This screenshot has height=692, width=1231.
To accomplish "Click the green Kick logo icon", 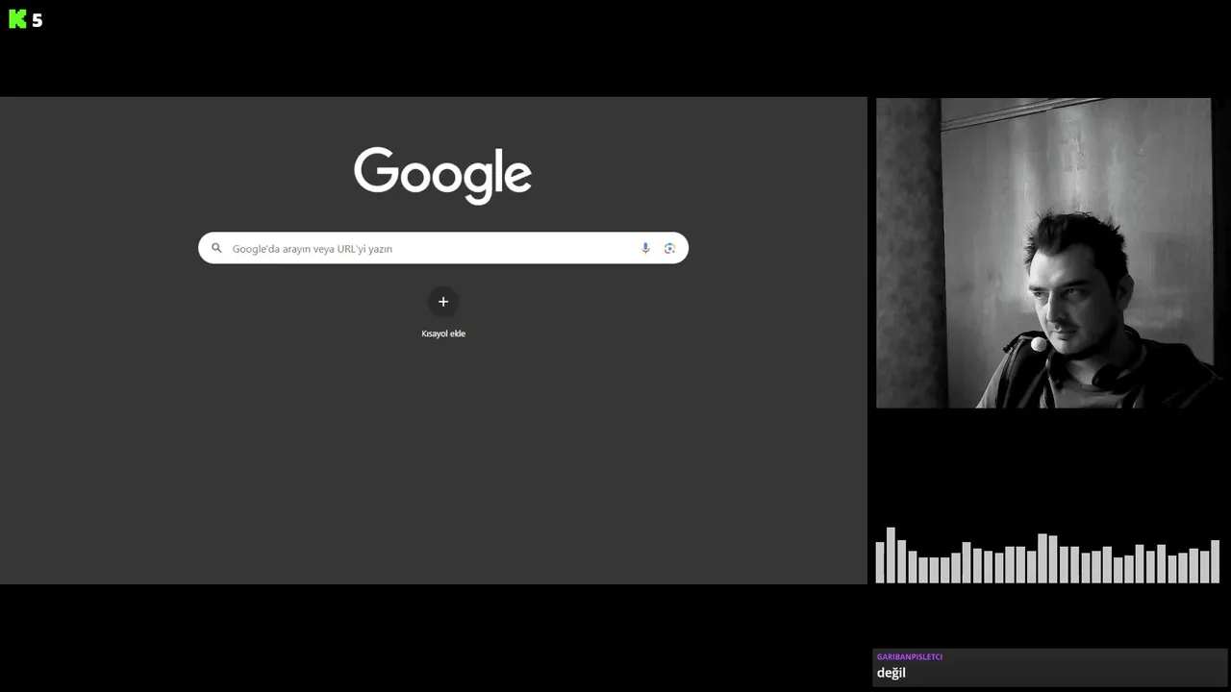I will point(17,19).
